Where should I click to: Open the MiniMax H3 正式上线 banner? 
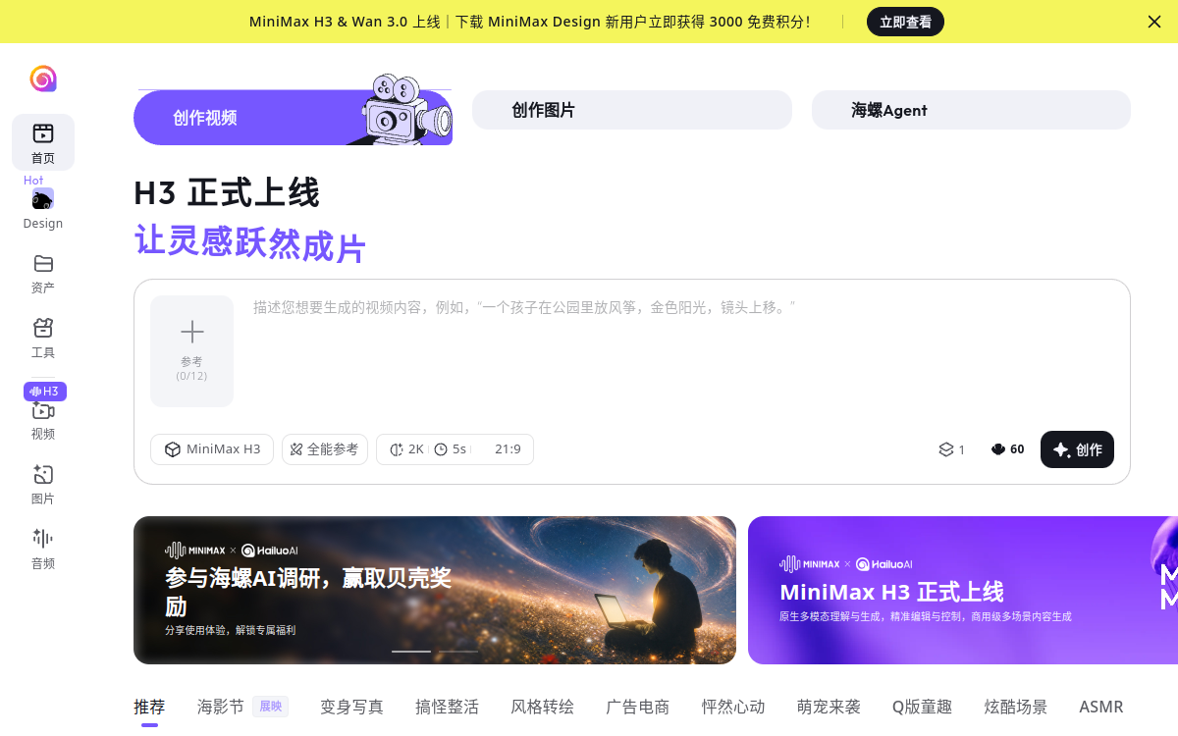point(963,591)
